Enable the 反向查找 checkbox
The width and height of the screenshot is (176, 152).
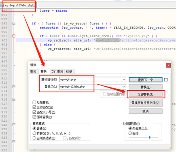click(x=34, y=102)
